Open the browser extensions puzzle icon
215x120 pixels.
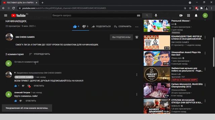[202, 8]
